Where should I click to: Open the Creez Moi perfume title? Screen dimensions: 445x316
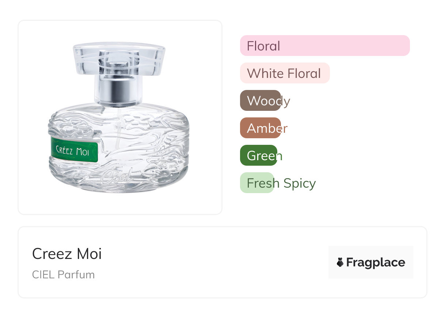tap(67, 253)
